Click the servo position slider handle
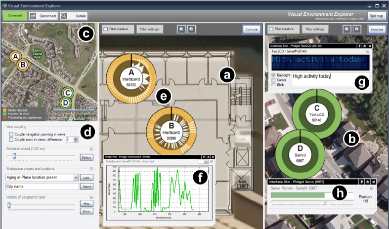Viewport: 389px width, 229px height. click(x=325, y=202)
